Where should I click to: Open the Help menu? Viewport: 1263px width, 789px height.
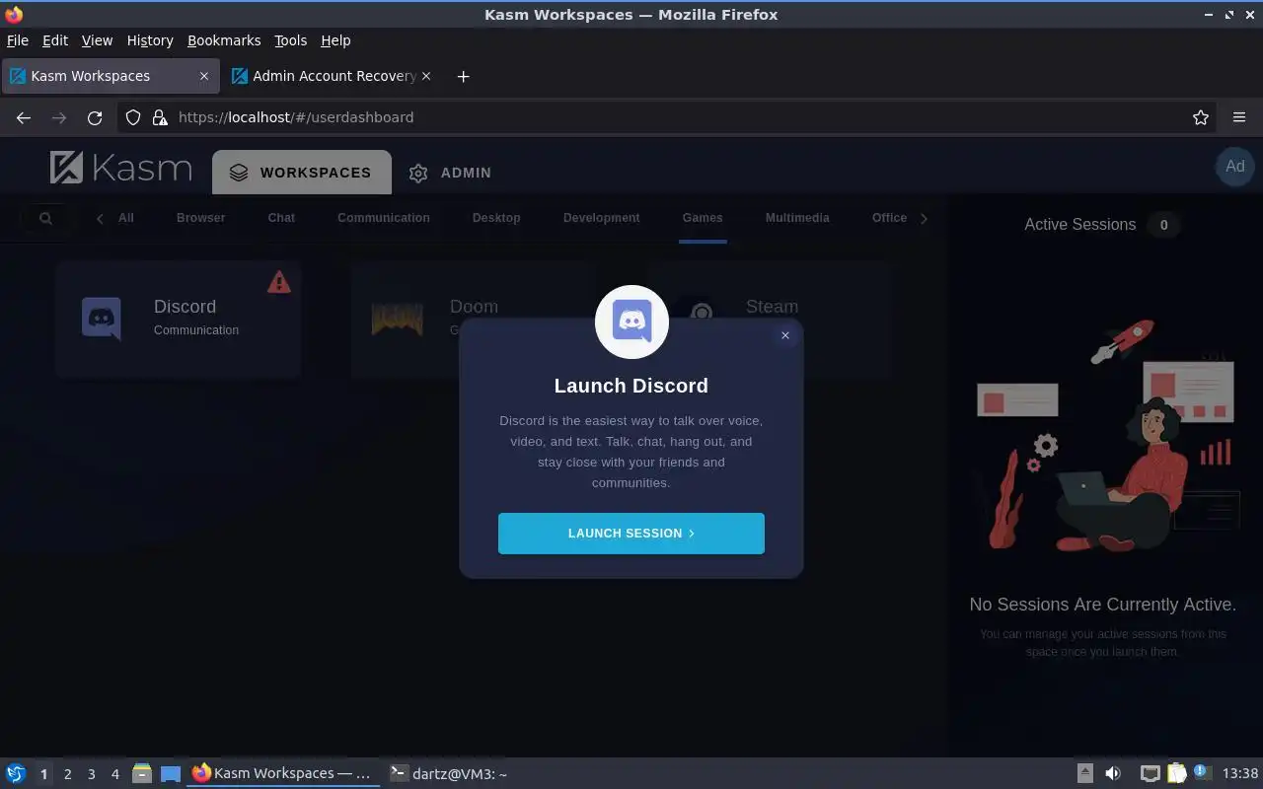click(x=335, y=40)
